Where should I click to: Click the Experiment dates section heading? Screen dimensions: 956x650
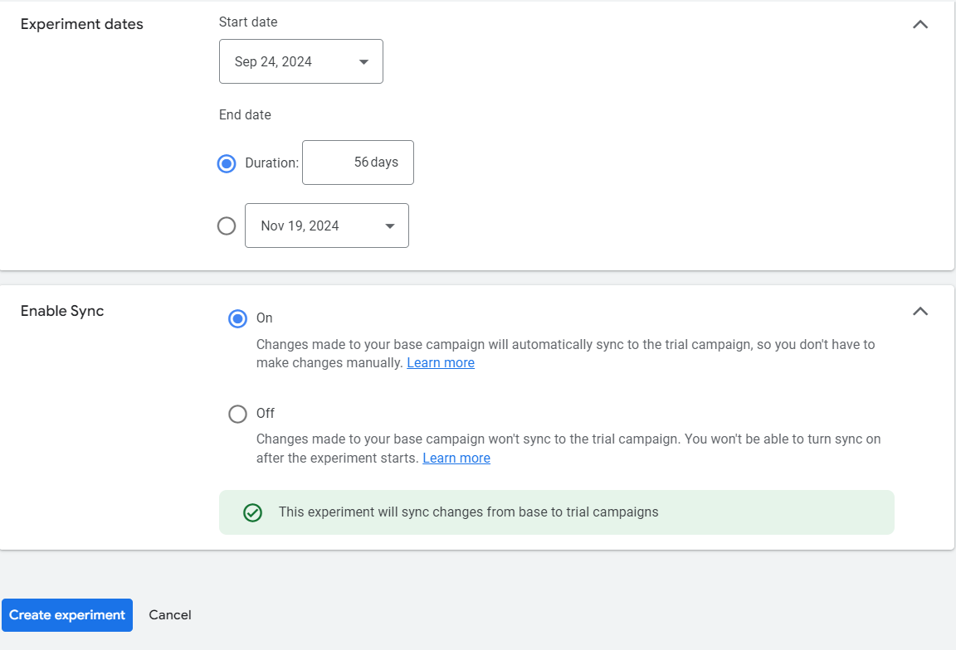point(81,25)
